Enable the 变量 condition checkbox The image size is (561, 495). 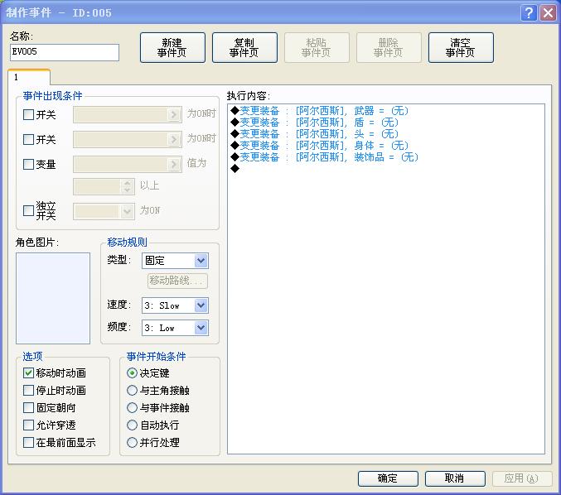coord(28,165)
